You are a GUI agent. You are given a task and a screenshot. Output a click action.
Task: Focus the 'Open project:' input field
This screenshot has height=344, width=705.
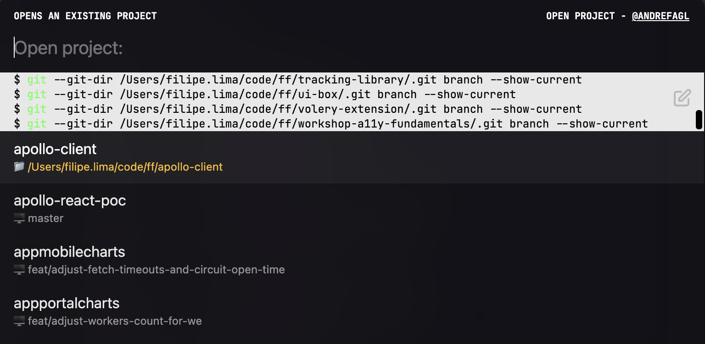352,48
